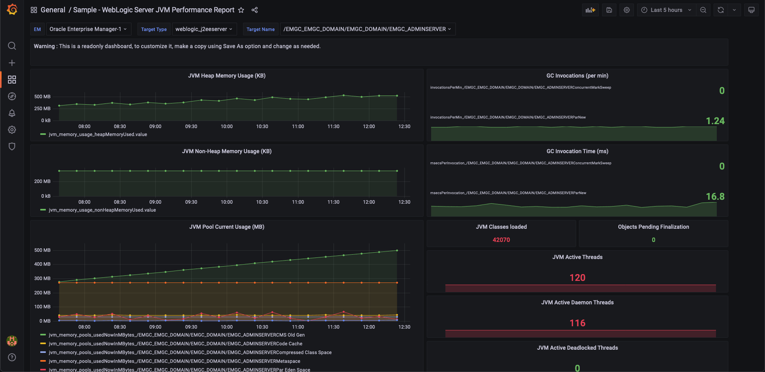The height and width of the screenshot is (372, 765).
Task: Click the JVM Heap Memory Usage panel title
Action: coord(226,76)
